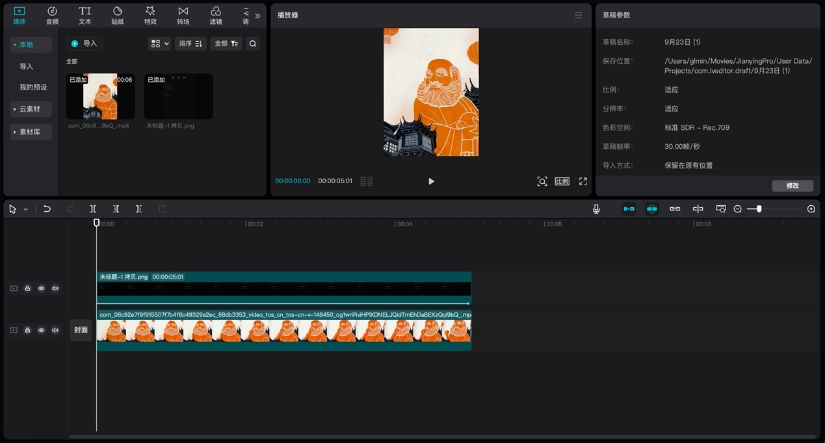825x443 pixels.
Task: Click the PNG track type icon
Action: pos(14,288)
